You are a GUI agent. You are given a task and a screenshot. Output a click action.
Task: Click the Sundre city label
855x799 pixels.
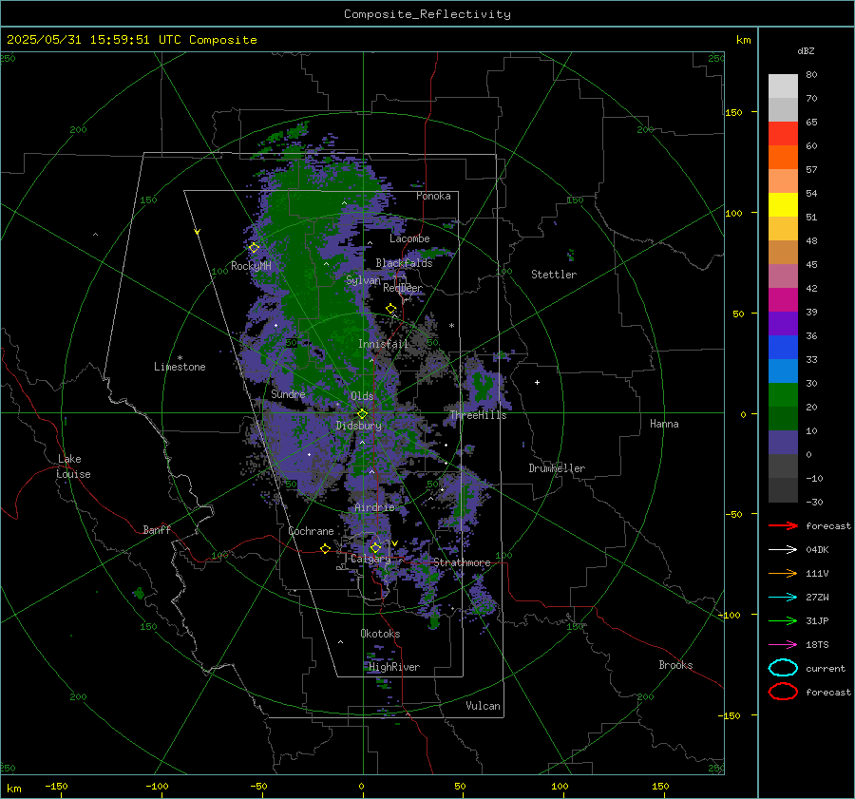tap(288, 393)
